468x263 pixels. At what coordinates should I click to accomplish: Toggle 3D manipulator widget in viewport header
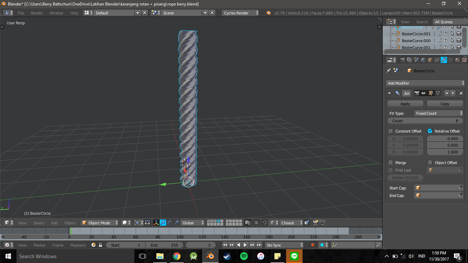[x=156, y=223]
